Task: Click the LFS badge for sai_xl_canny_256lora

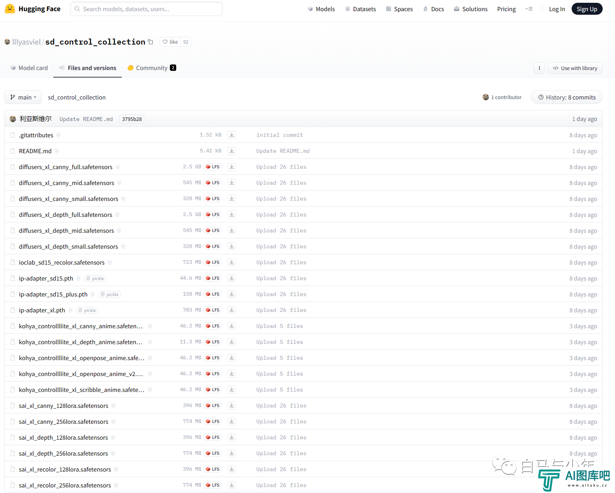Action: click(213, 421)
